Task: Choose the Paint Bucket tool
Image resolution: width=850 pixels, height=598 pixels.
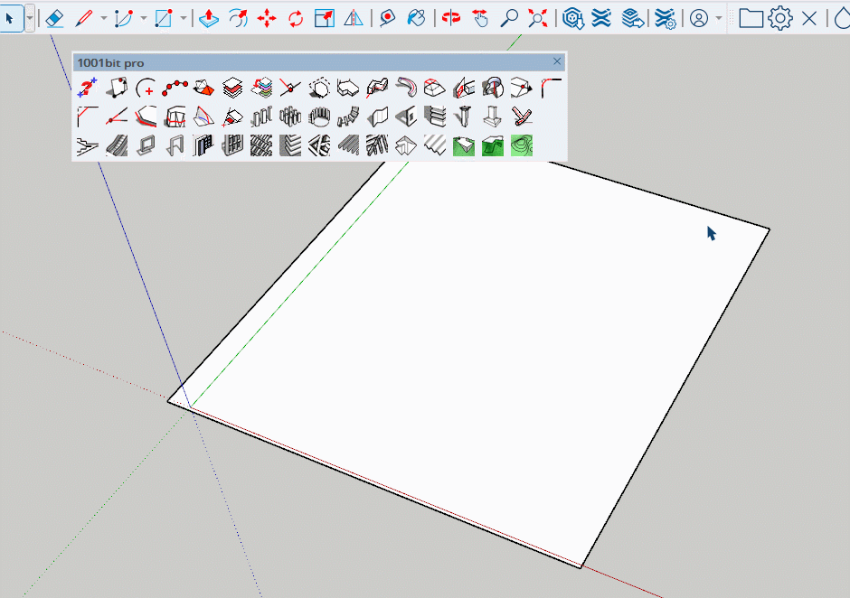Action: 416,18
